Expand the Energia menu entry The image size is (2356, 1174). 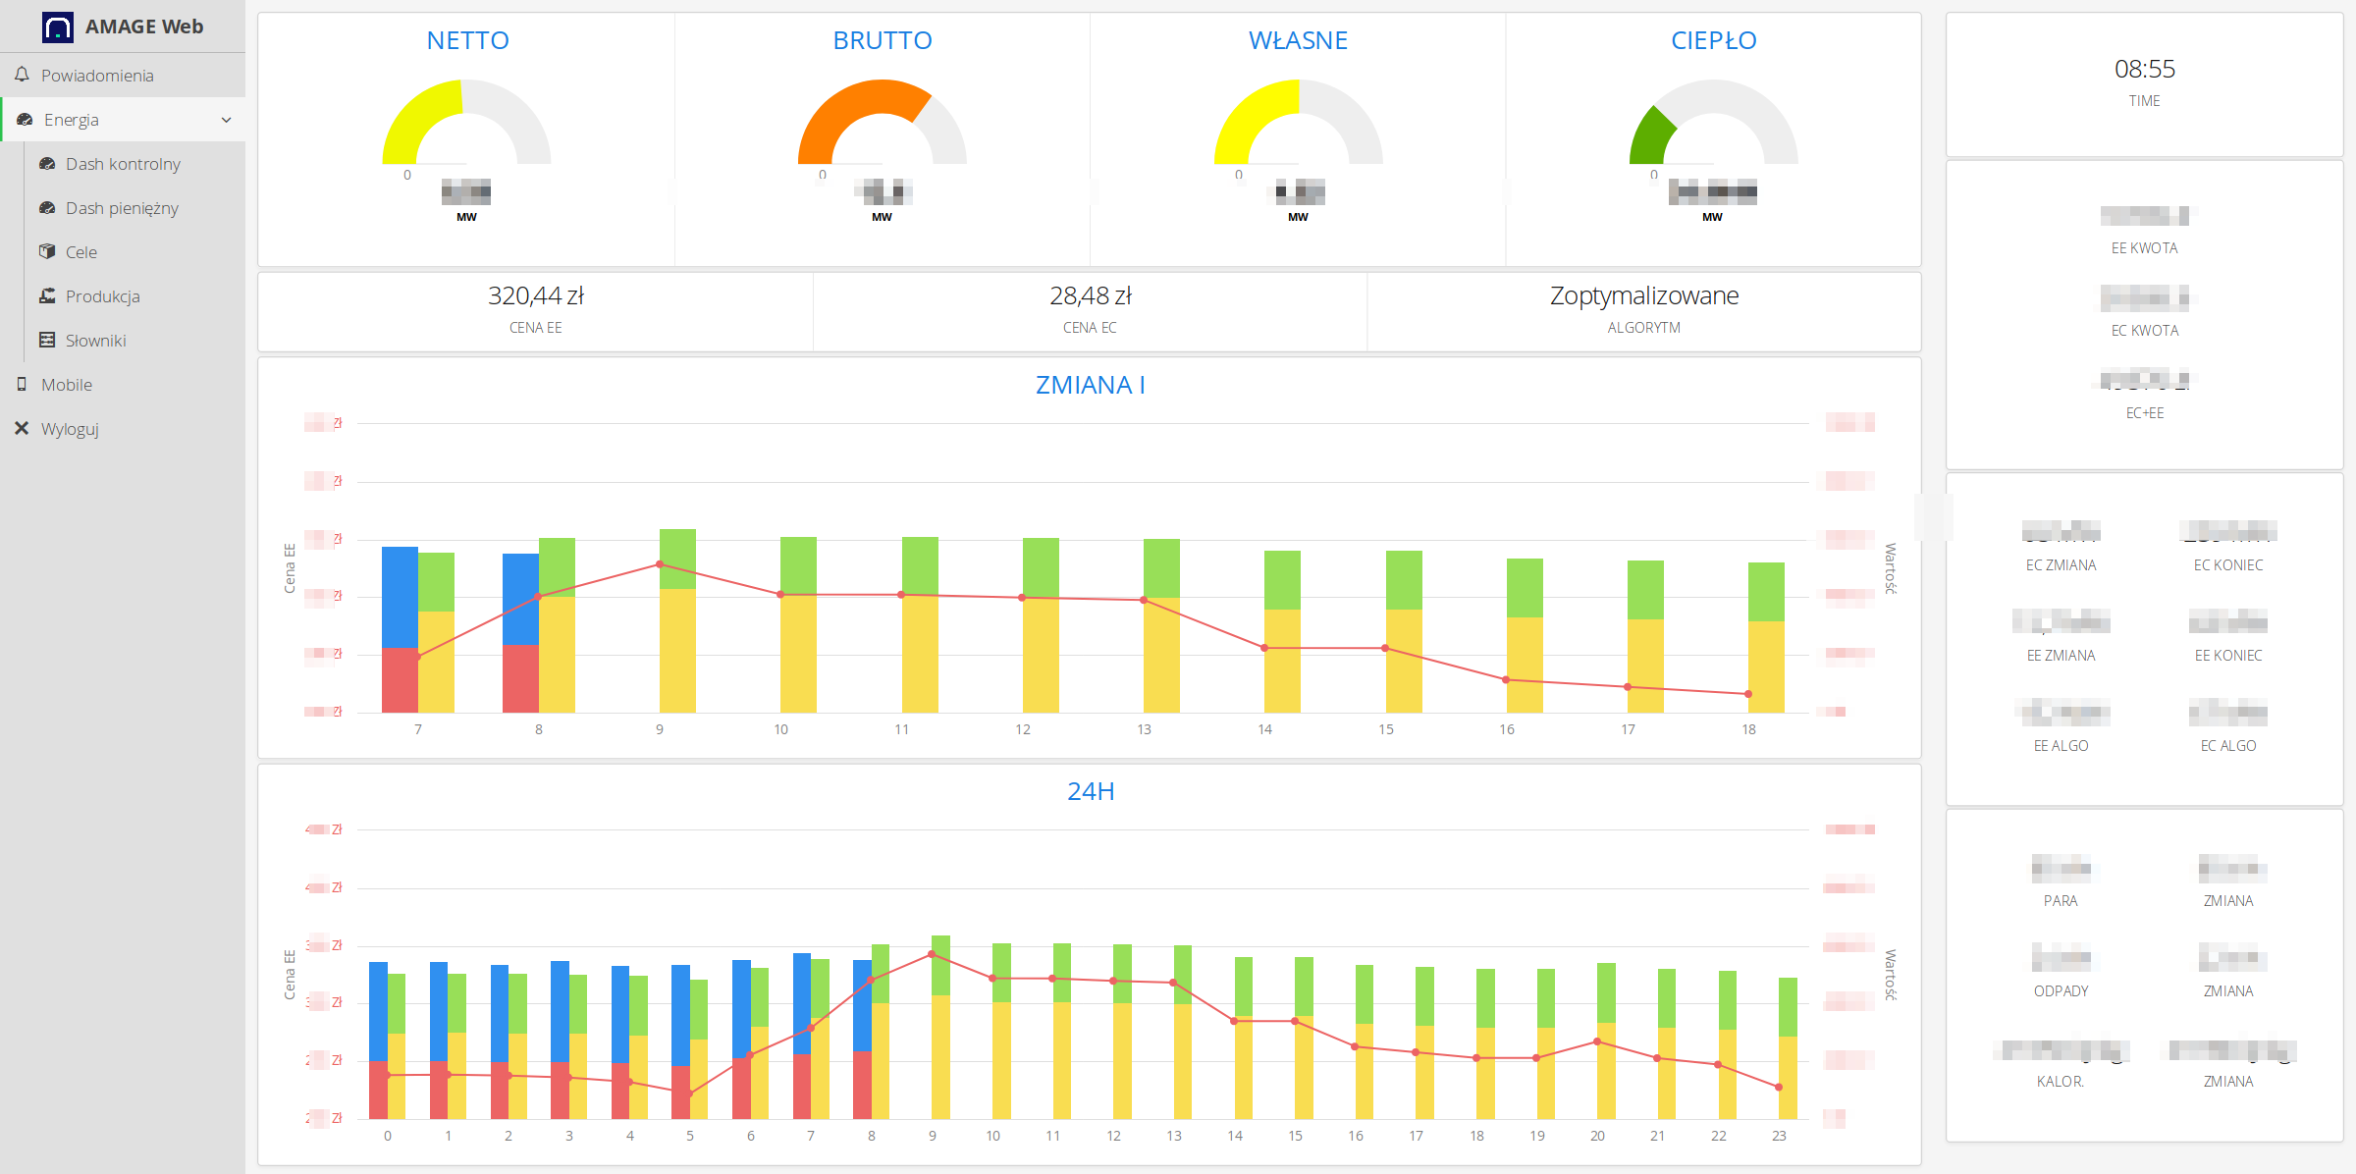[x=72, y=119]
